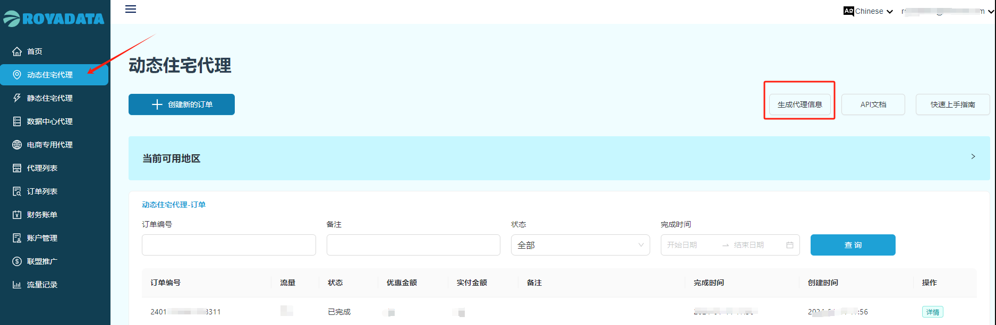Open 数据中心代理 menu item
Screen dimensions: 996x325
tap(55, 121)
